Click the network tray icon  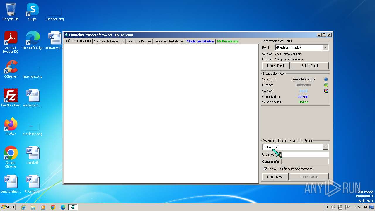340,207
